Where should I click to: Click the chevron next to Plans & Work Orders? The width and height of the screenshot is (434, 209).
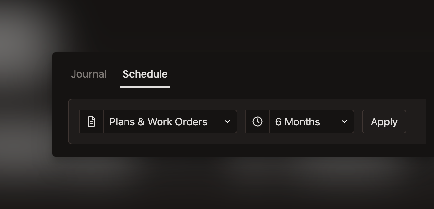coord(227,121)
